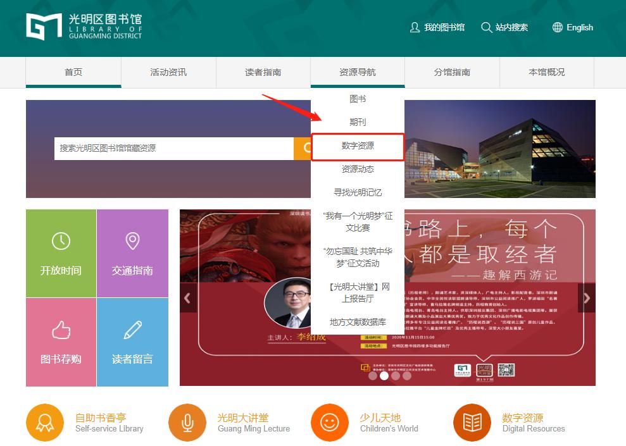This screenshot has width=626, height=446.
Task: Select 活动资讯 navigation tab
Action: pos(168,72)
